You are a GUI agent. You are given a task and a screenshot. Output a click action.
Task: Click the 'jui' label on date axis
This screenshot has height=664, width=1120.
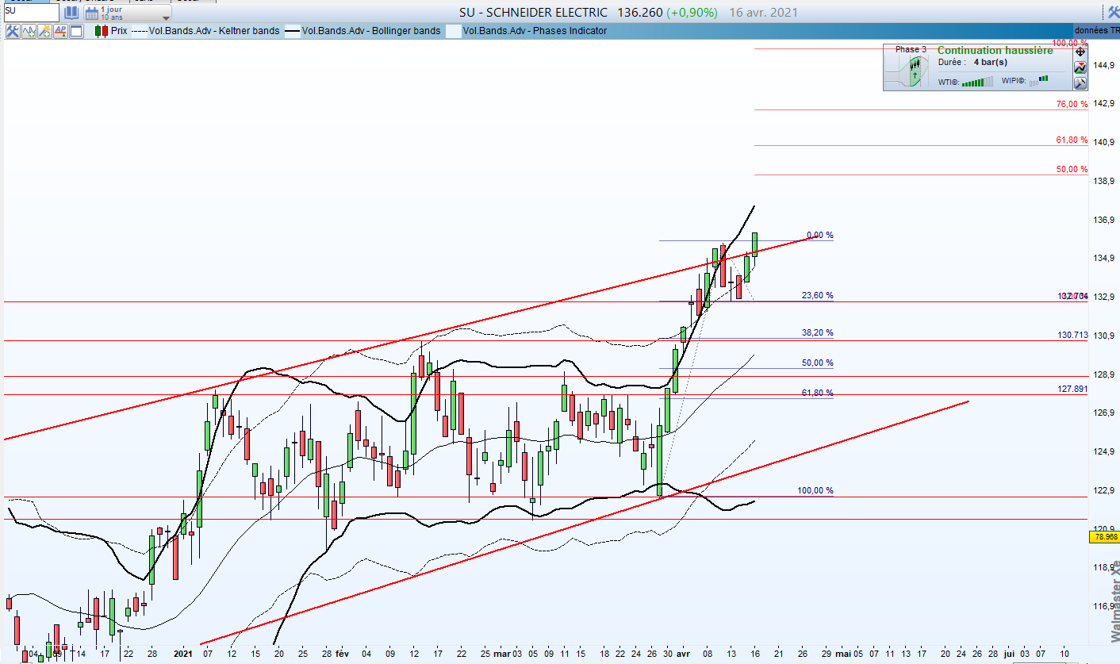[1009, 654]
